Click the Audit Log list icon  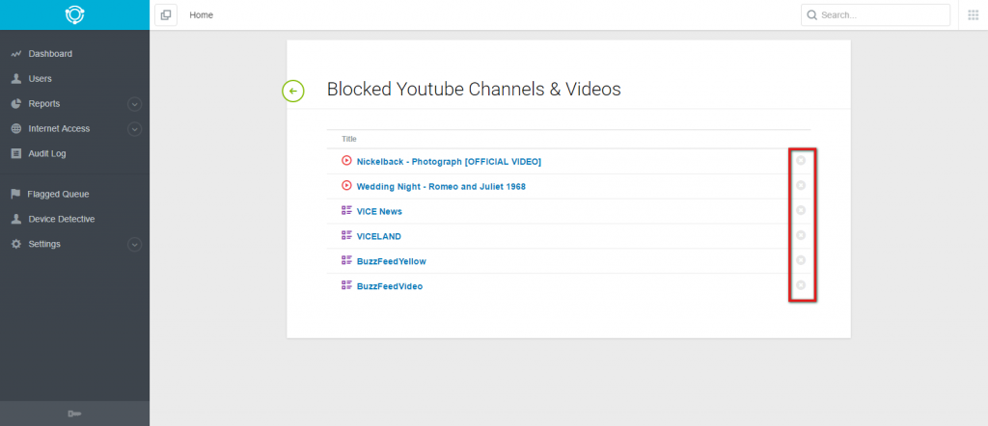(16, 153)
